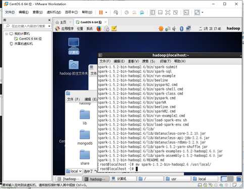Click the network tray icon in GNOME panel
Viewport: 244px width, 189px height.
tap(168, 29)
